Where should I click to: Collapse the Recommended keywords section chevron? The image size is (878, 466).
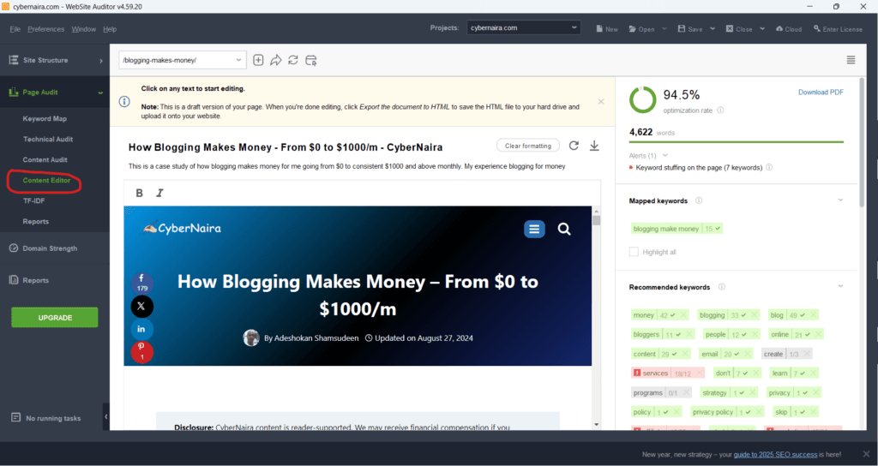[840, 286]
